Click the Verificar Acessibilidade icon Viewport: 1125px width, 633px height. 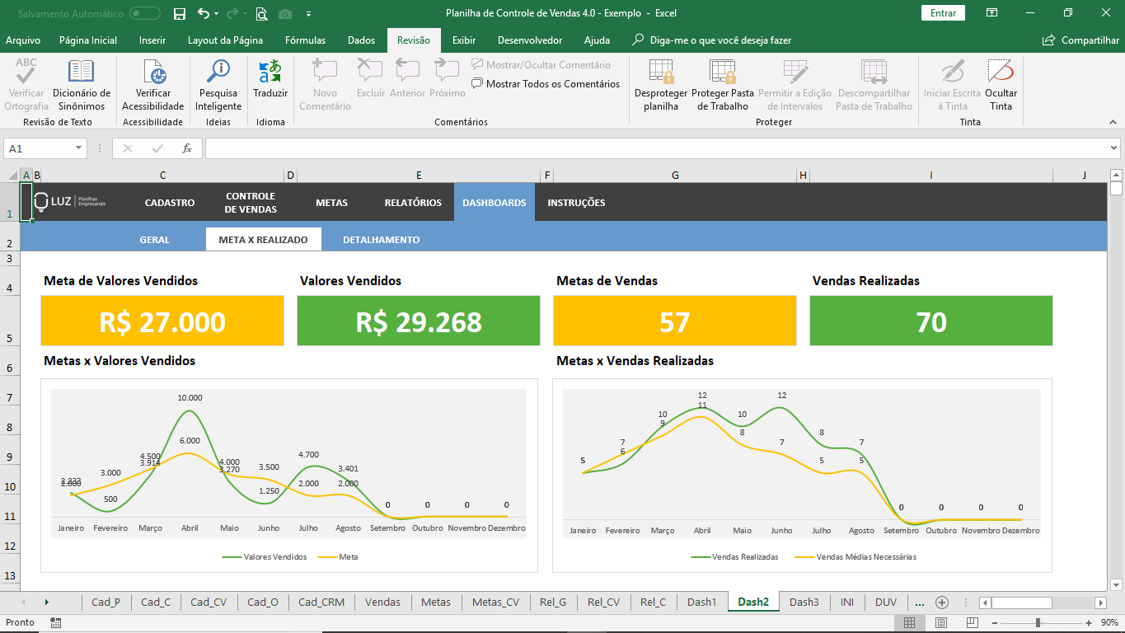tap(153, 73)
